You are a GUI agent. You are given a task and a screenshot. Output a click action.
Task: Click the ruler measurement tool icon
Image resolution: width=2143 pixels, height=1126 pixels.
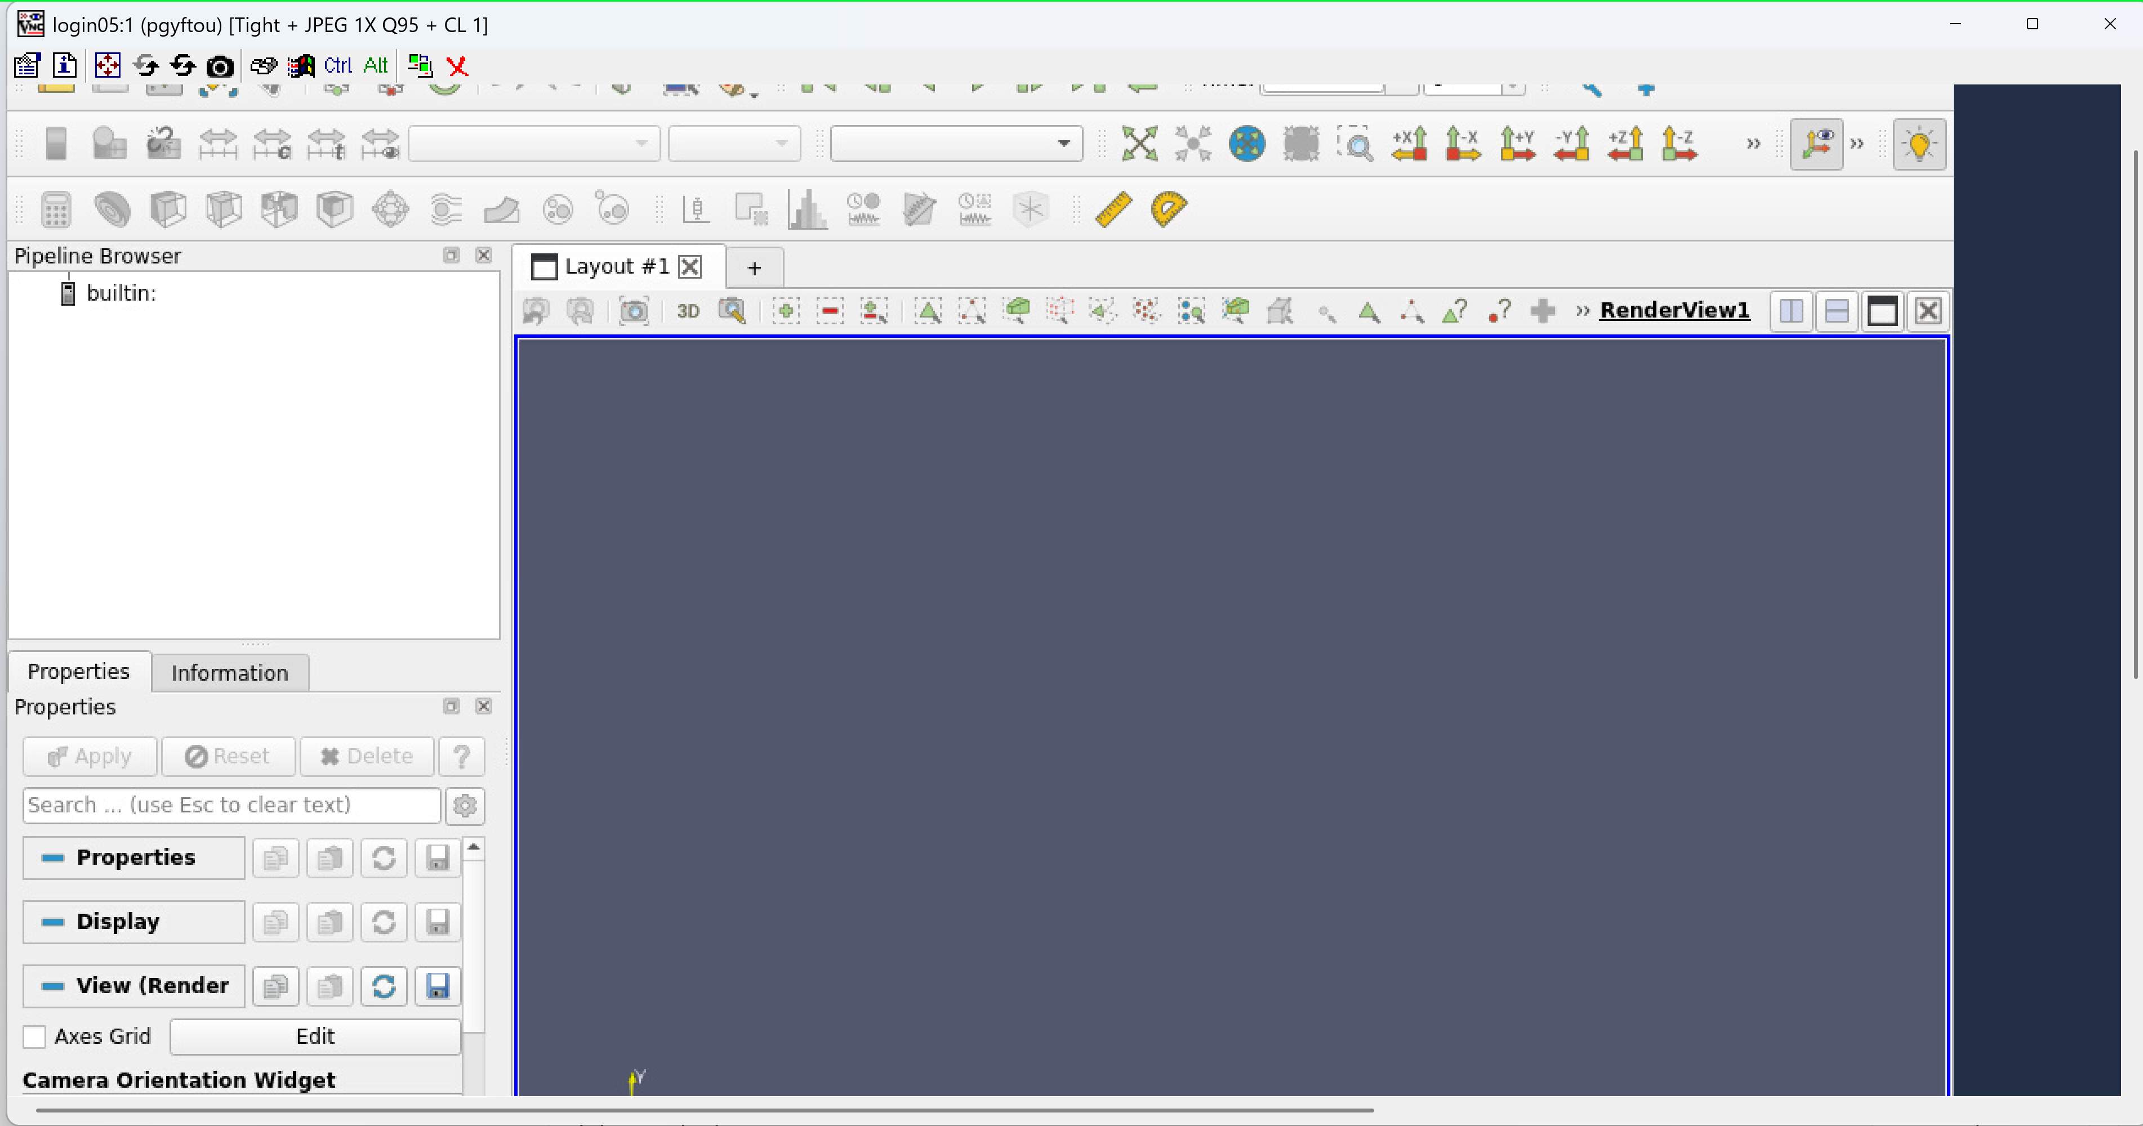(1113, 209)
